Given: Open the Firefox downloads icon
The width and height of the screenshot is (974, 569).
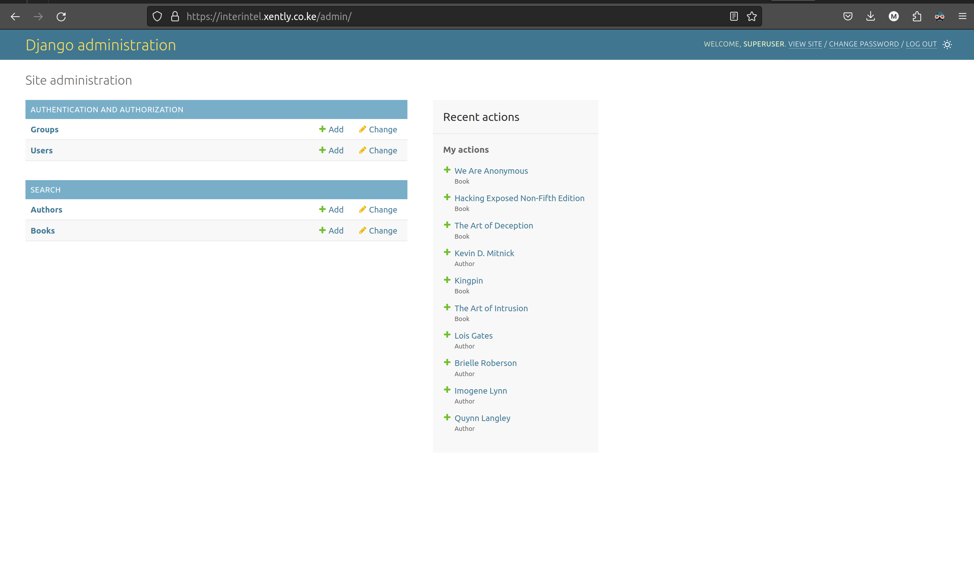Looking at the screenshot, I should tap(871, 16).
